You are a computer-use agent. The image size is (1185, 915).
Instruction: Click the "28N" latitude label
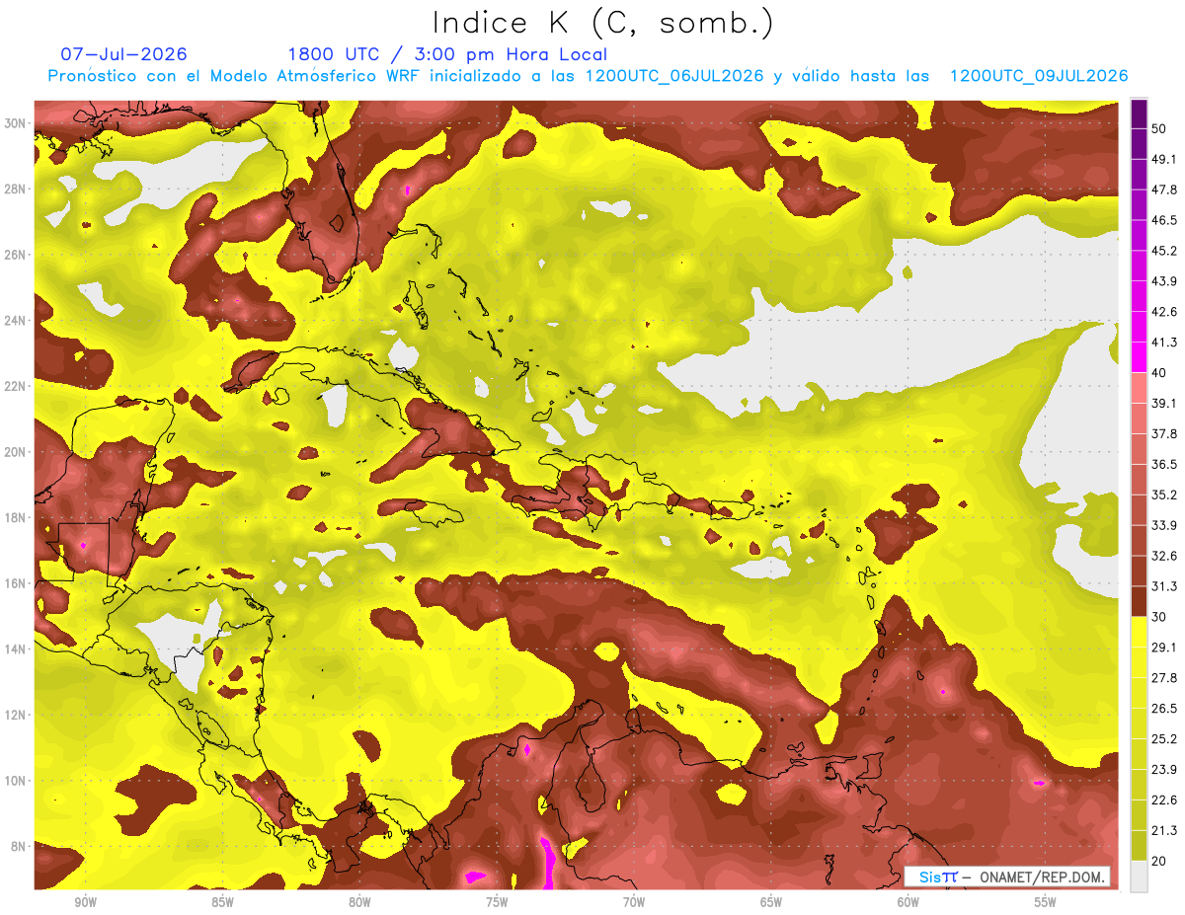pos(17,189)
